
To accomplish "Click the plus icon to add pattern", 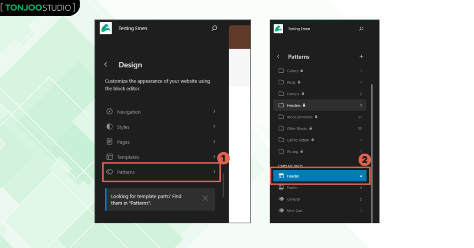I will 361,56.
